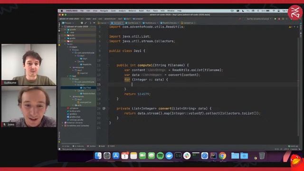Open Spotify in the Dock
The width and height of the screenshot is (304, 171).
click(x=160, y=156)
